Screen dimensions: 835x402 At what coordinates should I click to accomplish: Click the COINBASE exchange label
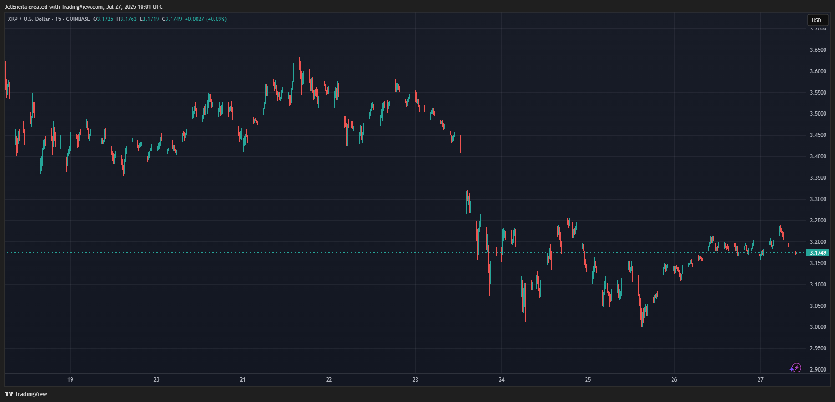tap(78, 19)
